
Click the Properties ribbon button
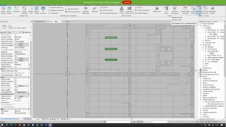pyautogui.click(x=17, y=10)
